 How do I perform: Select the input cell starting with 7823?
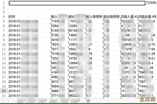pos(59,45)
